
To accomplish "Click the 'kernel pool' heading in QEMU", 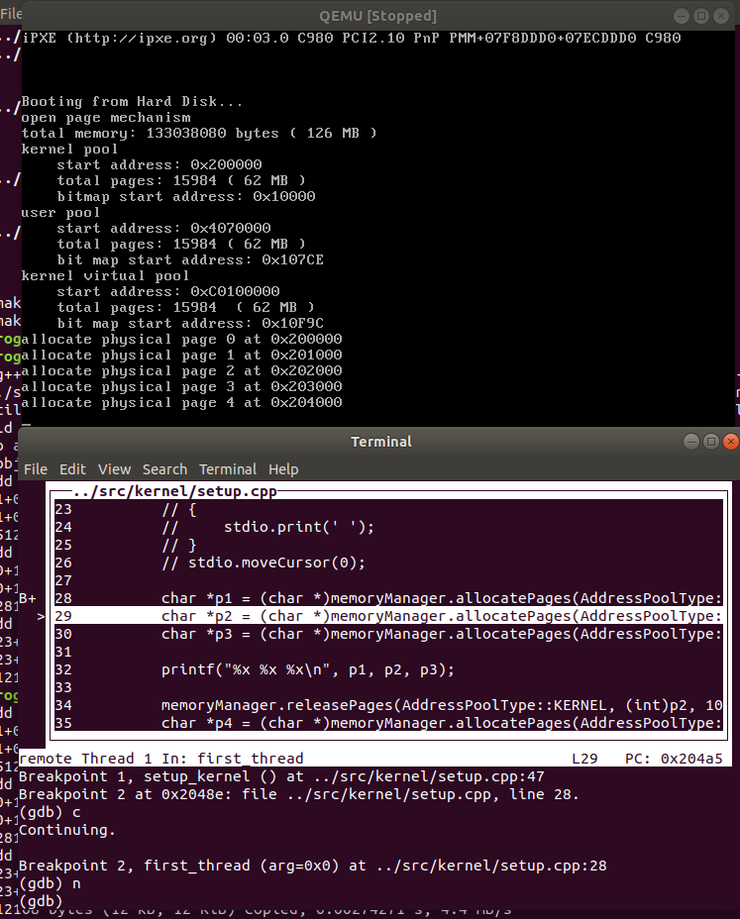I will (69, 149).
